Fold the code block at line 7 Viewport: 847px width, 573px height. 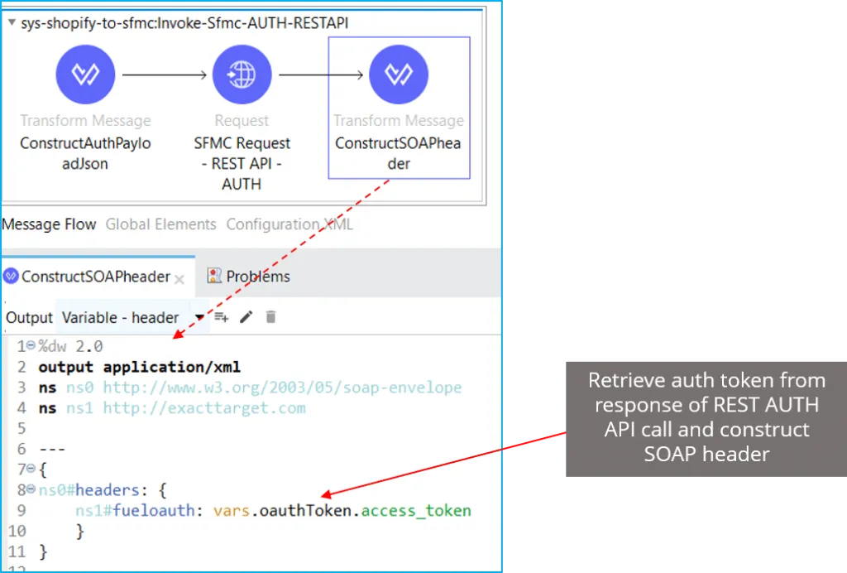pyautogui.click(x=31, y=469)
